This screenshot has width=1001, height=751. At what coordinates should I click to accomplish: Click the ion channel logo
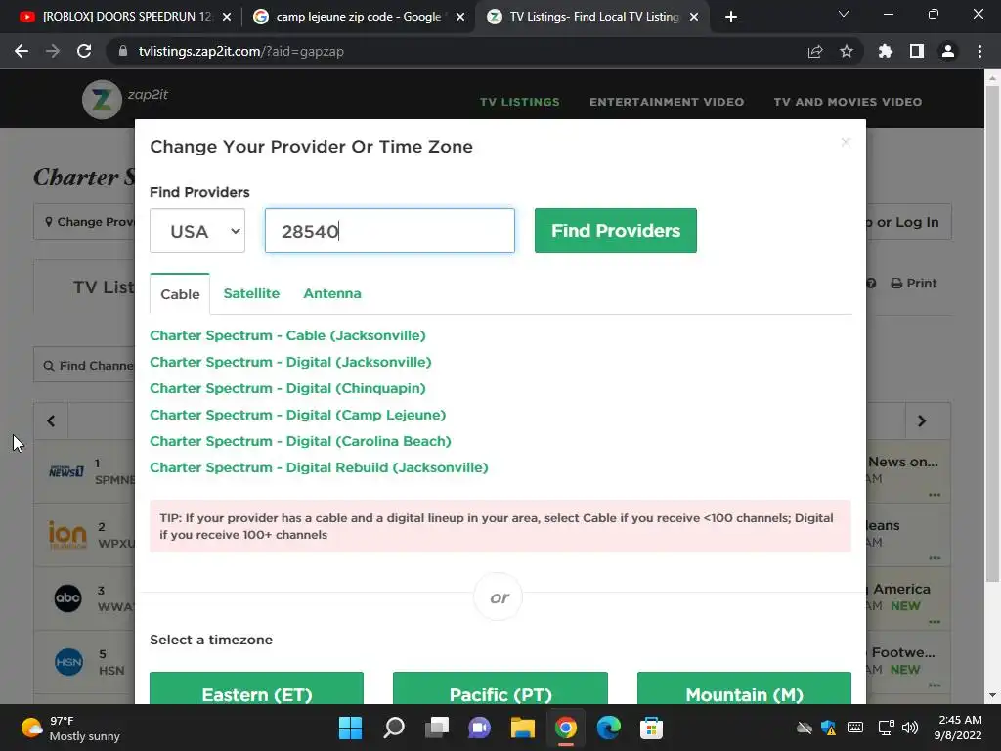(67, 535)
